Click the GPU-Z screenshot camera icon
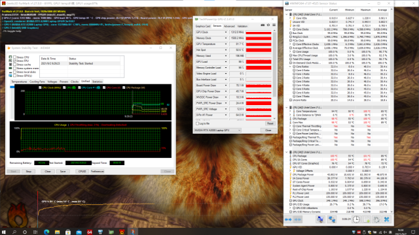The width and height of the screenshot is (419, 235). point(263,25)
